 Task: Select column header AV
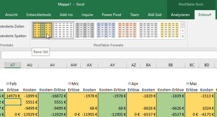(52, 65)
